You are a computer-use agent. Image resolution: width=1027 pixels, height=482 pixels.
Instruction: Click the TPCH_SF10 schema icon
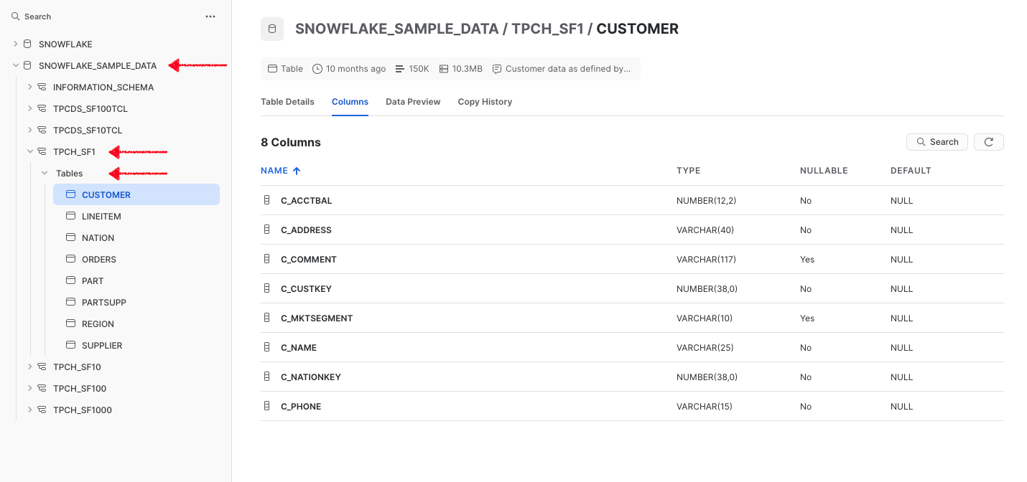pyautogui.click(x=42, y=367)
